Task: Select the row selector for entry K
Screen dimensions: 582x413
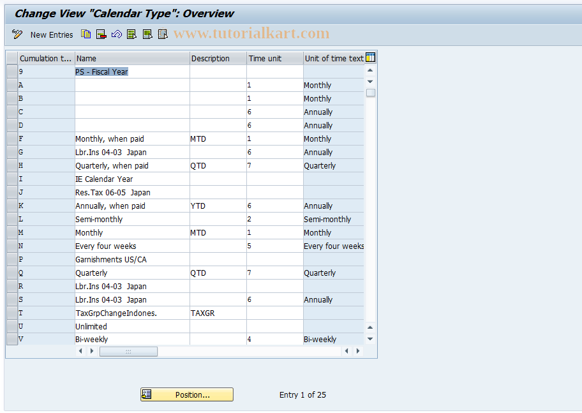Action: (12, 206)
